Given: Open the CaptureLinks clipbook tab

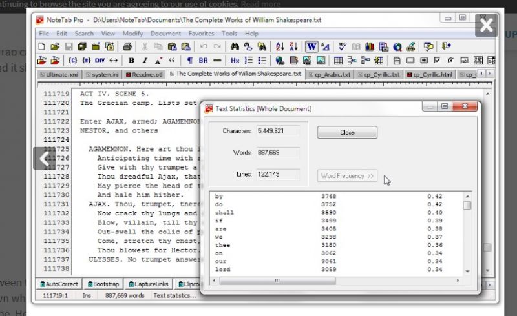Looking at the screenshot, I should click(149, 284).
